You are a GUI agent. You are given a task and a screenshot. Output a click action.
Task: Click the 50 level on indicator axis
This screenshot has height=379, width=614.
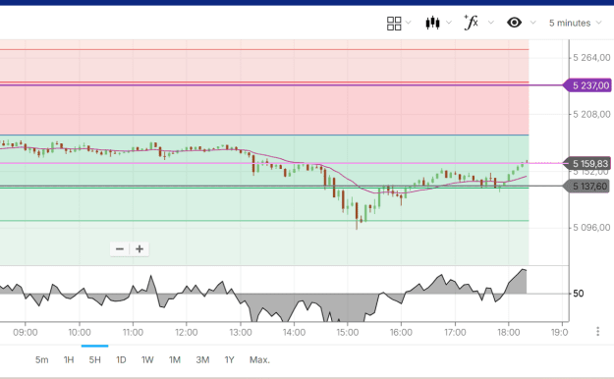click(x=578, y=294)
